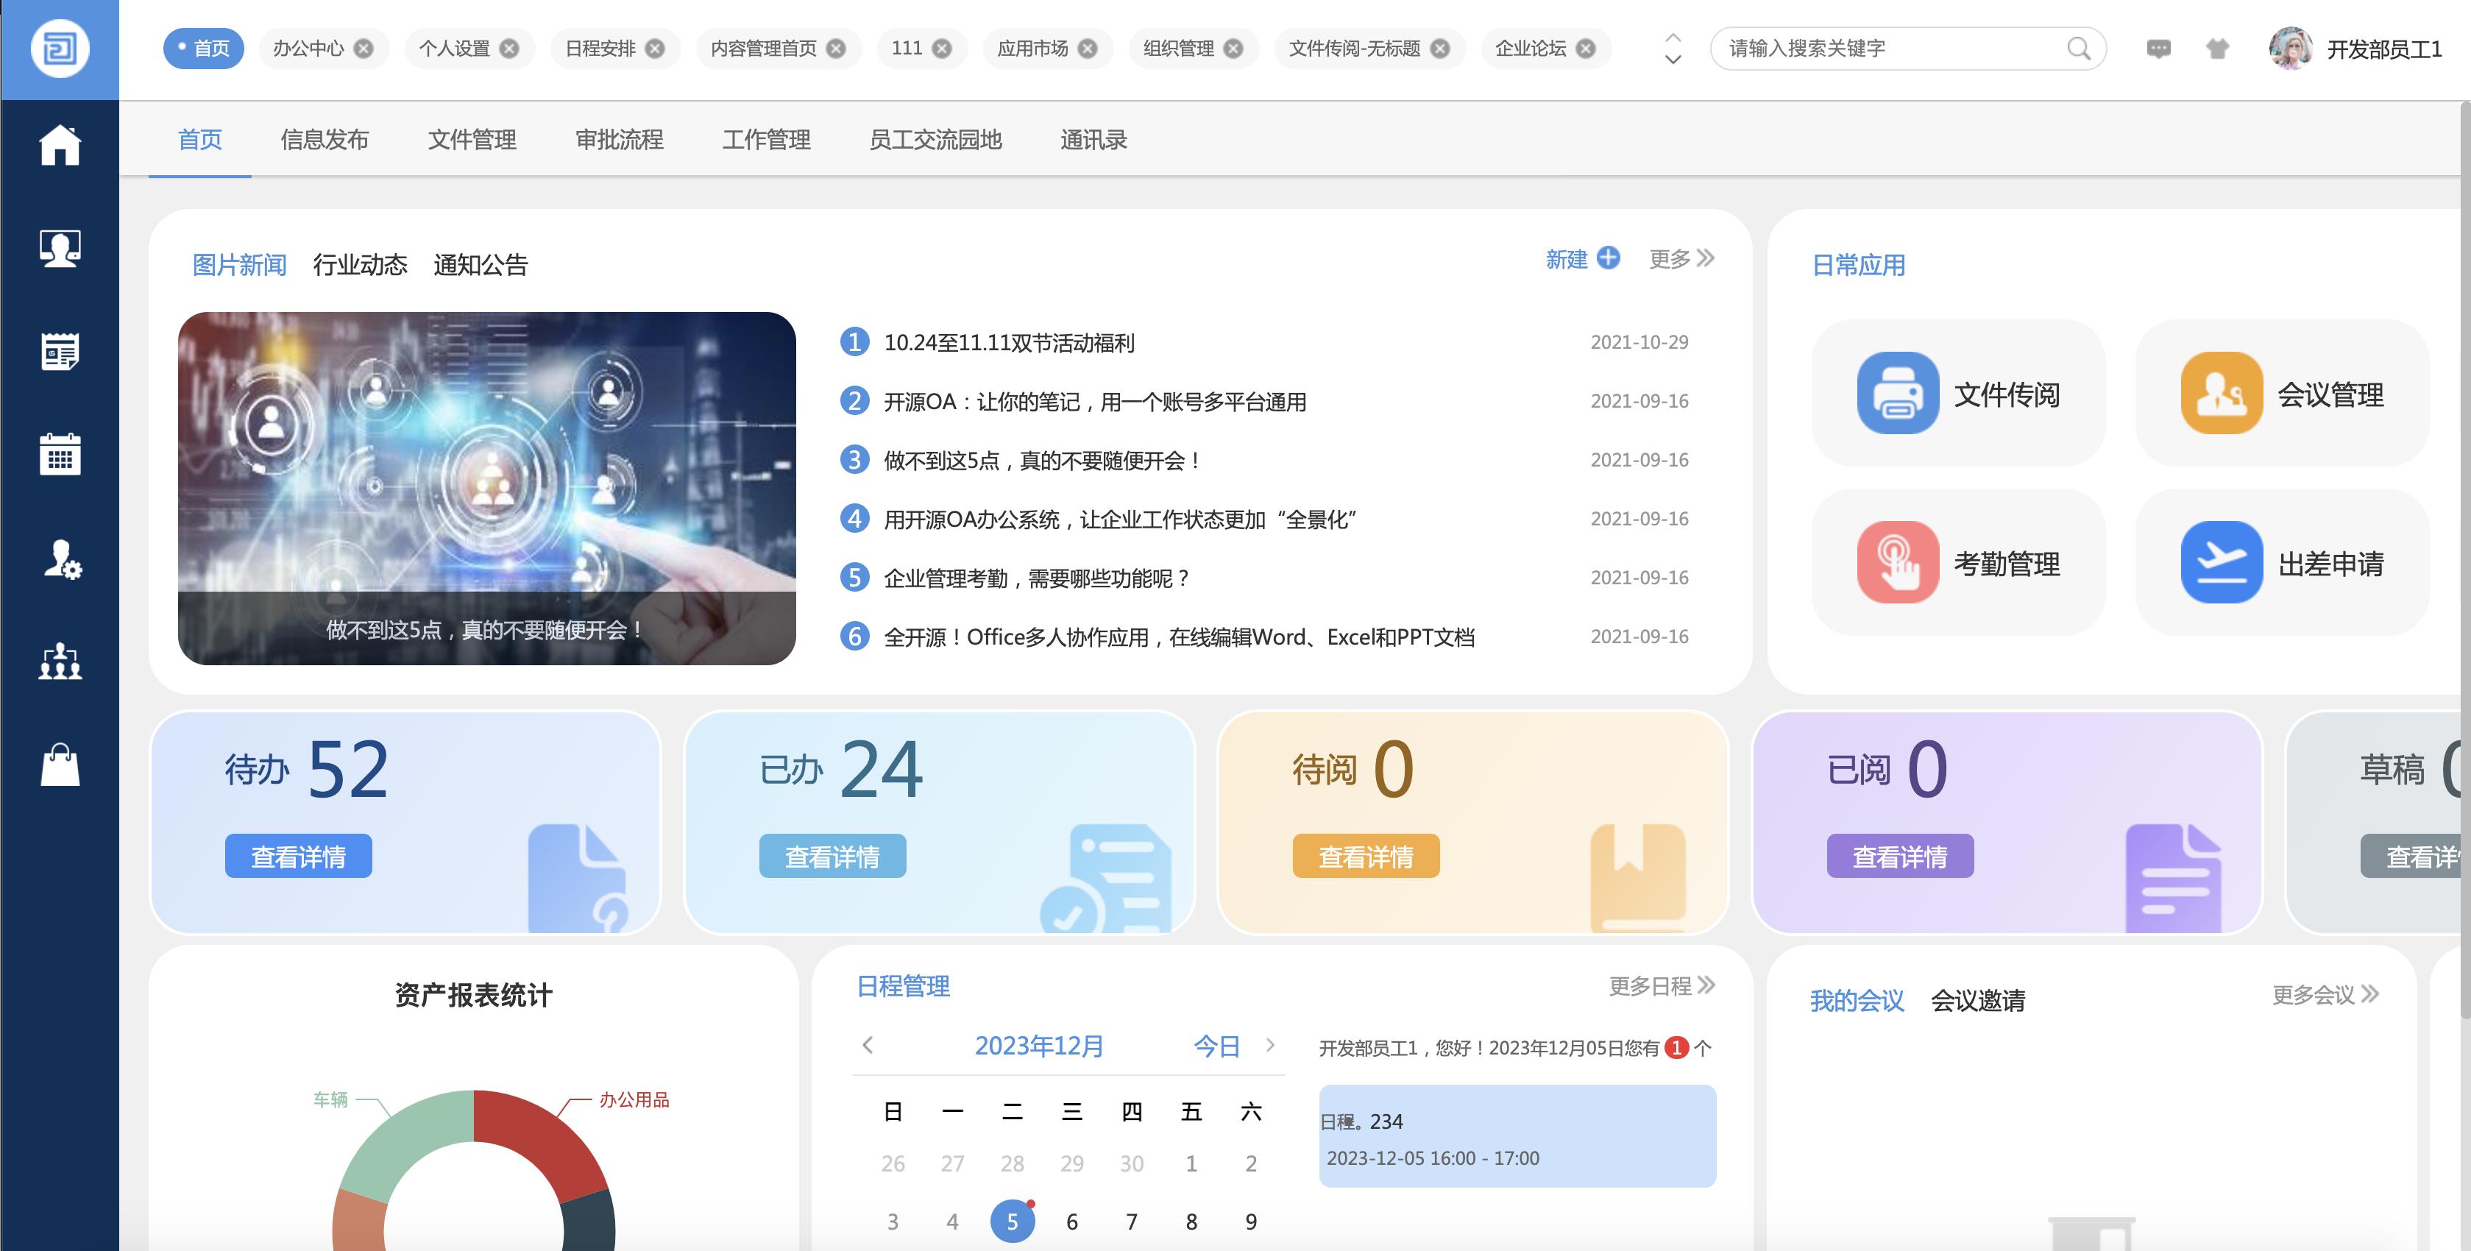Switch to 信息发布 menu tab

325,139
